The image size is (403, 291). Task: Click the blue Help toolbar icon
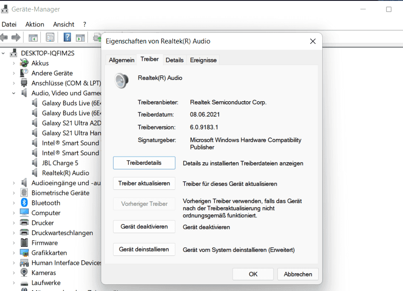[x=67, y=38]
